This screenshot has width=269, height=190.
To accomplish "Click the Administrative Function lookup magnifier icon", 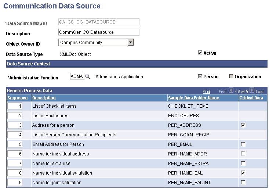I will coord(88,77).
